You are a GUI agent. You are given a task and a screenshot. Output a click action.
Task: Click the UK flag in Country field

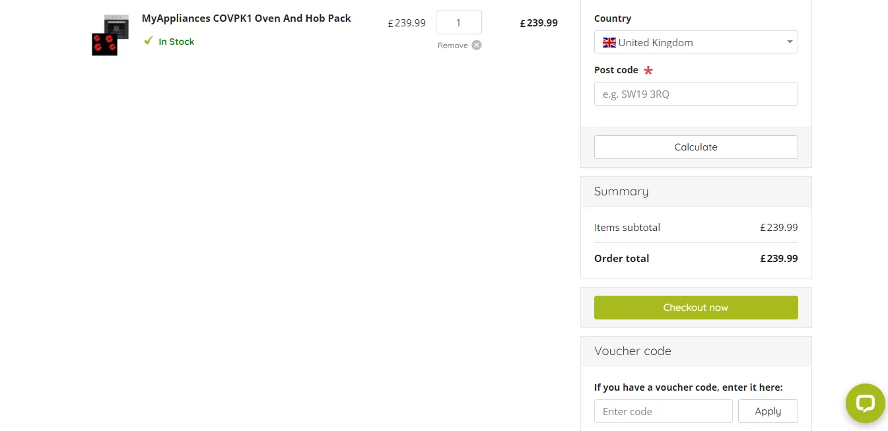tap(609, 42)
